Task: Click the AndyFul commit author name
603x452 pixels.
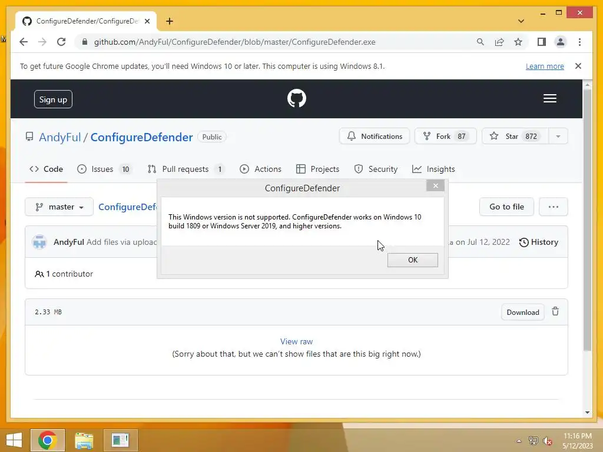Action: tap(68, 242)
